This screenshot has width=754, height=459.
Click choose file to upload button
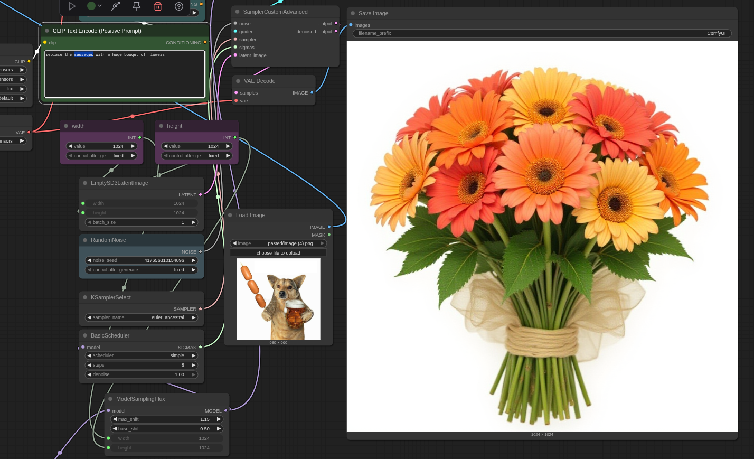pos(278,253)
